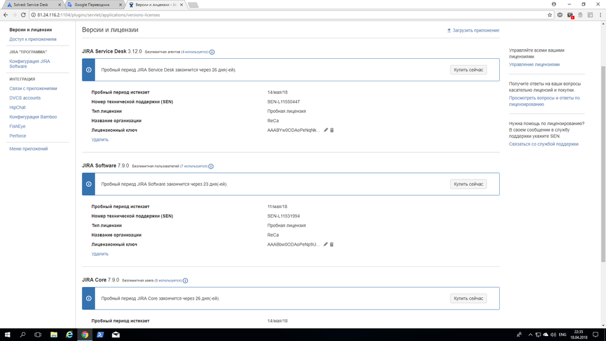Open Доступ к приложениям in sidebar

coord(33,39)
